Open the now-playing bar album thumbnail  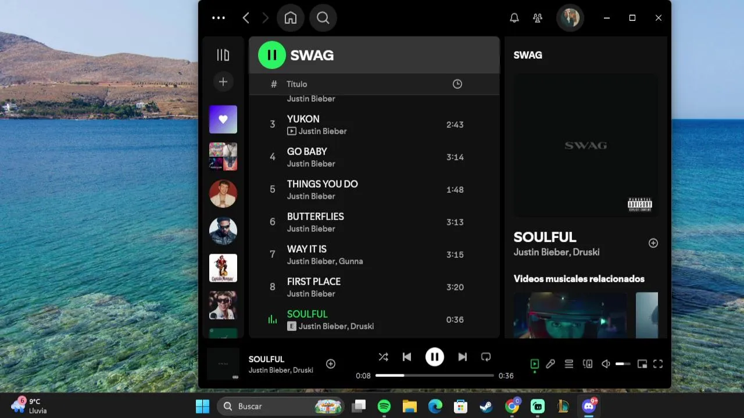pos(223,364)
